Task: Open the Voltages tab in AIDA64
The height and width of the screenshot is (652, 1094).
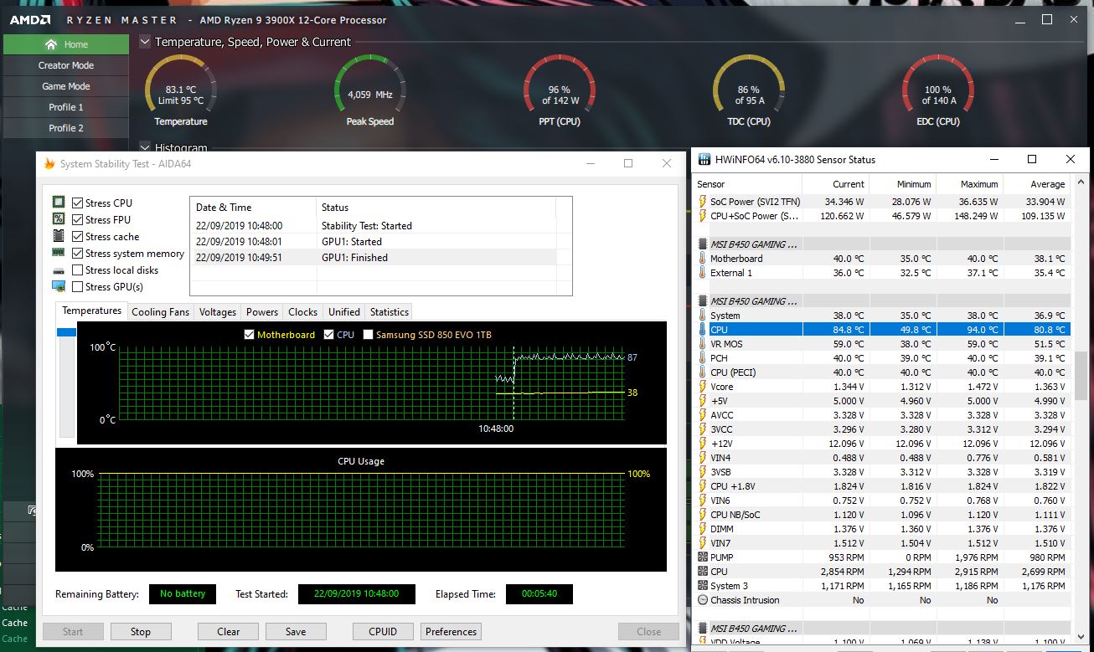Action: tap(218, 312)
